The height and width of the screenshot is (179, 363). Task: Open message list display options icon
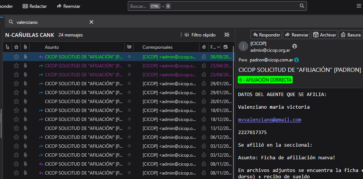point(227,35)
